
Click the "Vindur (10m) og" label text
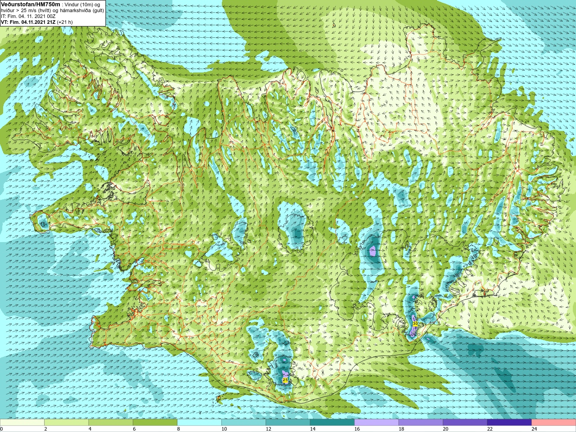pos(82,4)
